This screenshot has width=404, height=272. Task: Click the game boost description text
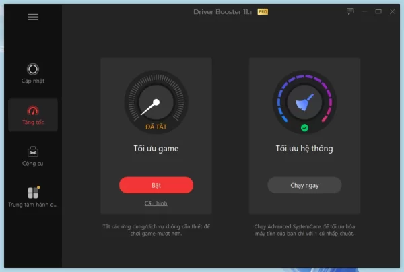click(x=156, y=230)
